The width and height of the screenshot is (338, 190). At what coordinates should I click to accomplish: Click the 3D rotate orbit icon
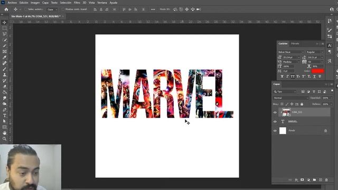click(x=175, y=9)
